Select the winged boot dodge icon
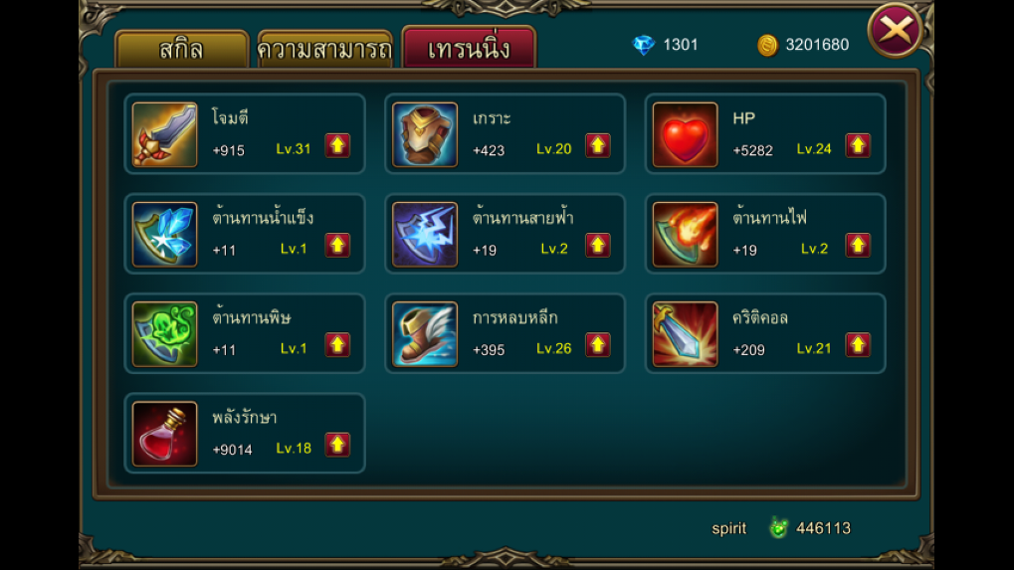 click(425, 334)
